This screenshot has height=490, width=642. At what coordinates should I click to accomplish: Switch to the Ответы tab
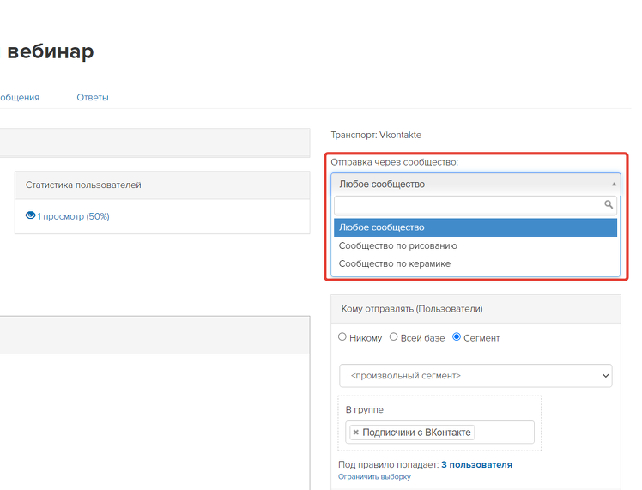[x=93, y=97]
